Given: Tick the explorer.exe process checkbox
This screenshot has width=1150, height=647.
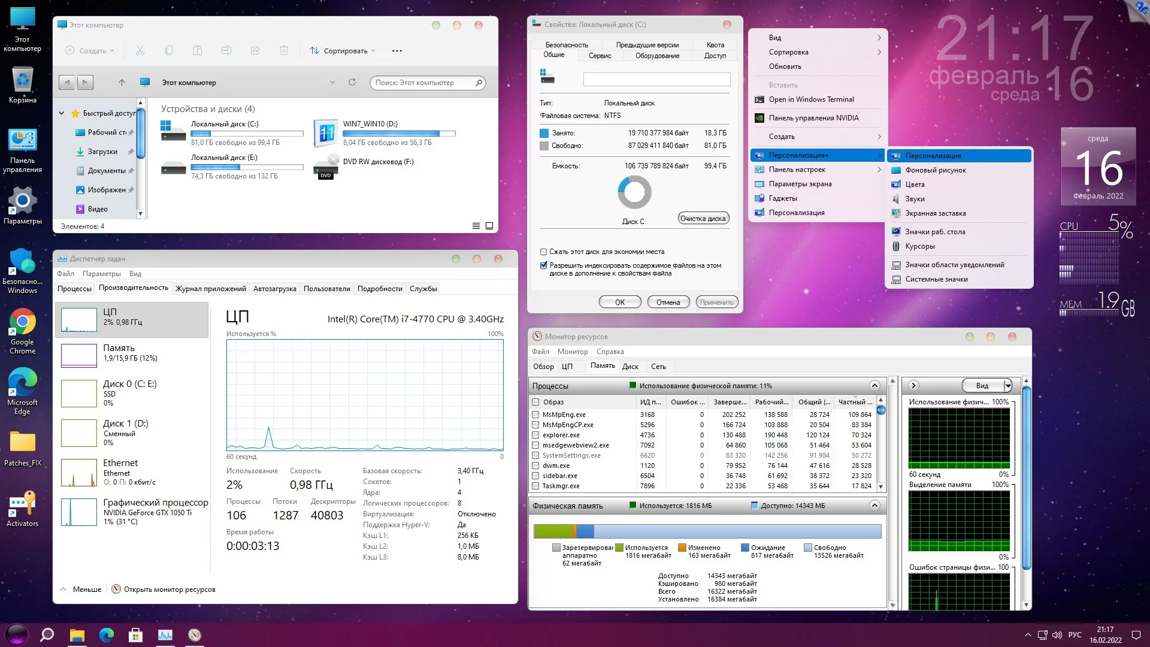Looking at the screenshot, I should click(x=535, y=436).
